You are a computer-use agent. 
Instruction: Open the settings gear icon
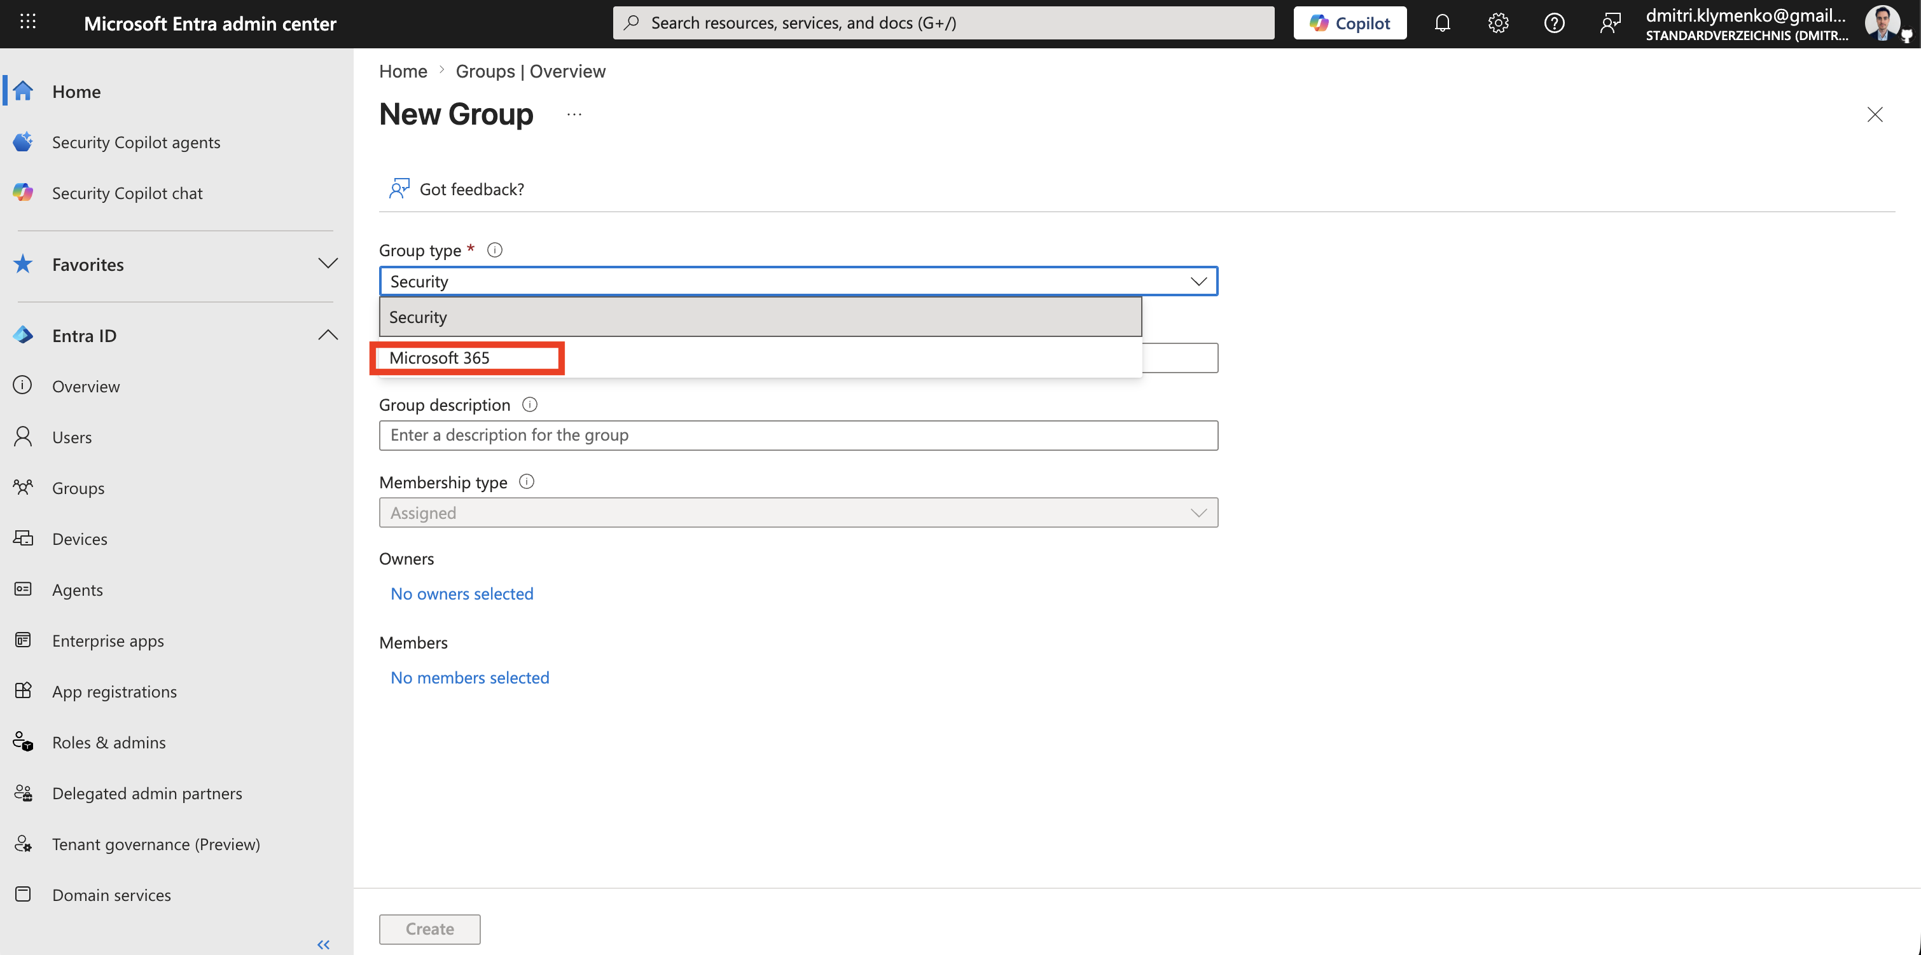pyautogui.click(x=1498, y=23)
